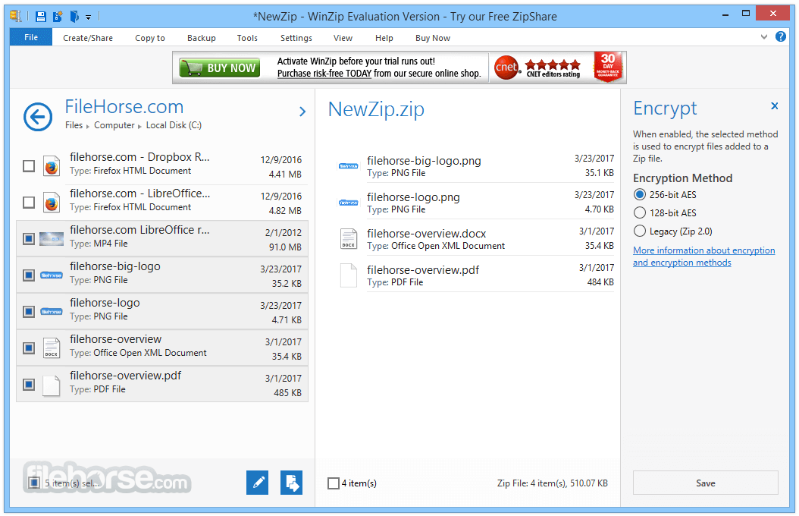The image size is (799, 516).
Task: Open the File tab
Action: (x=31, y=37)
